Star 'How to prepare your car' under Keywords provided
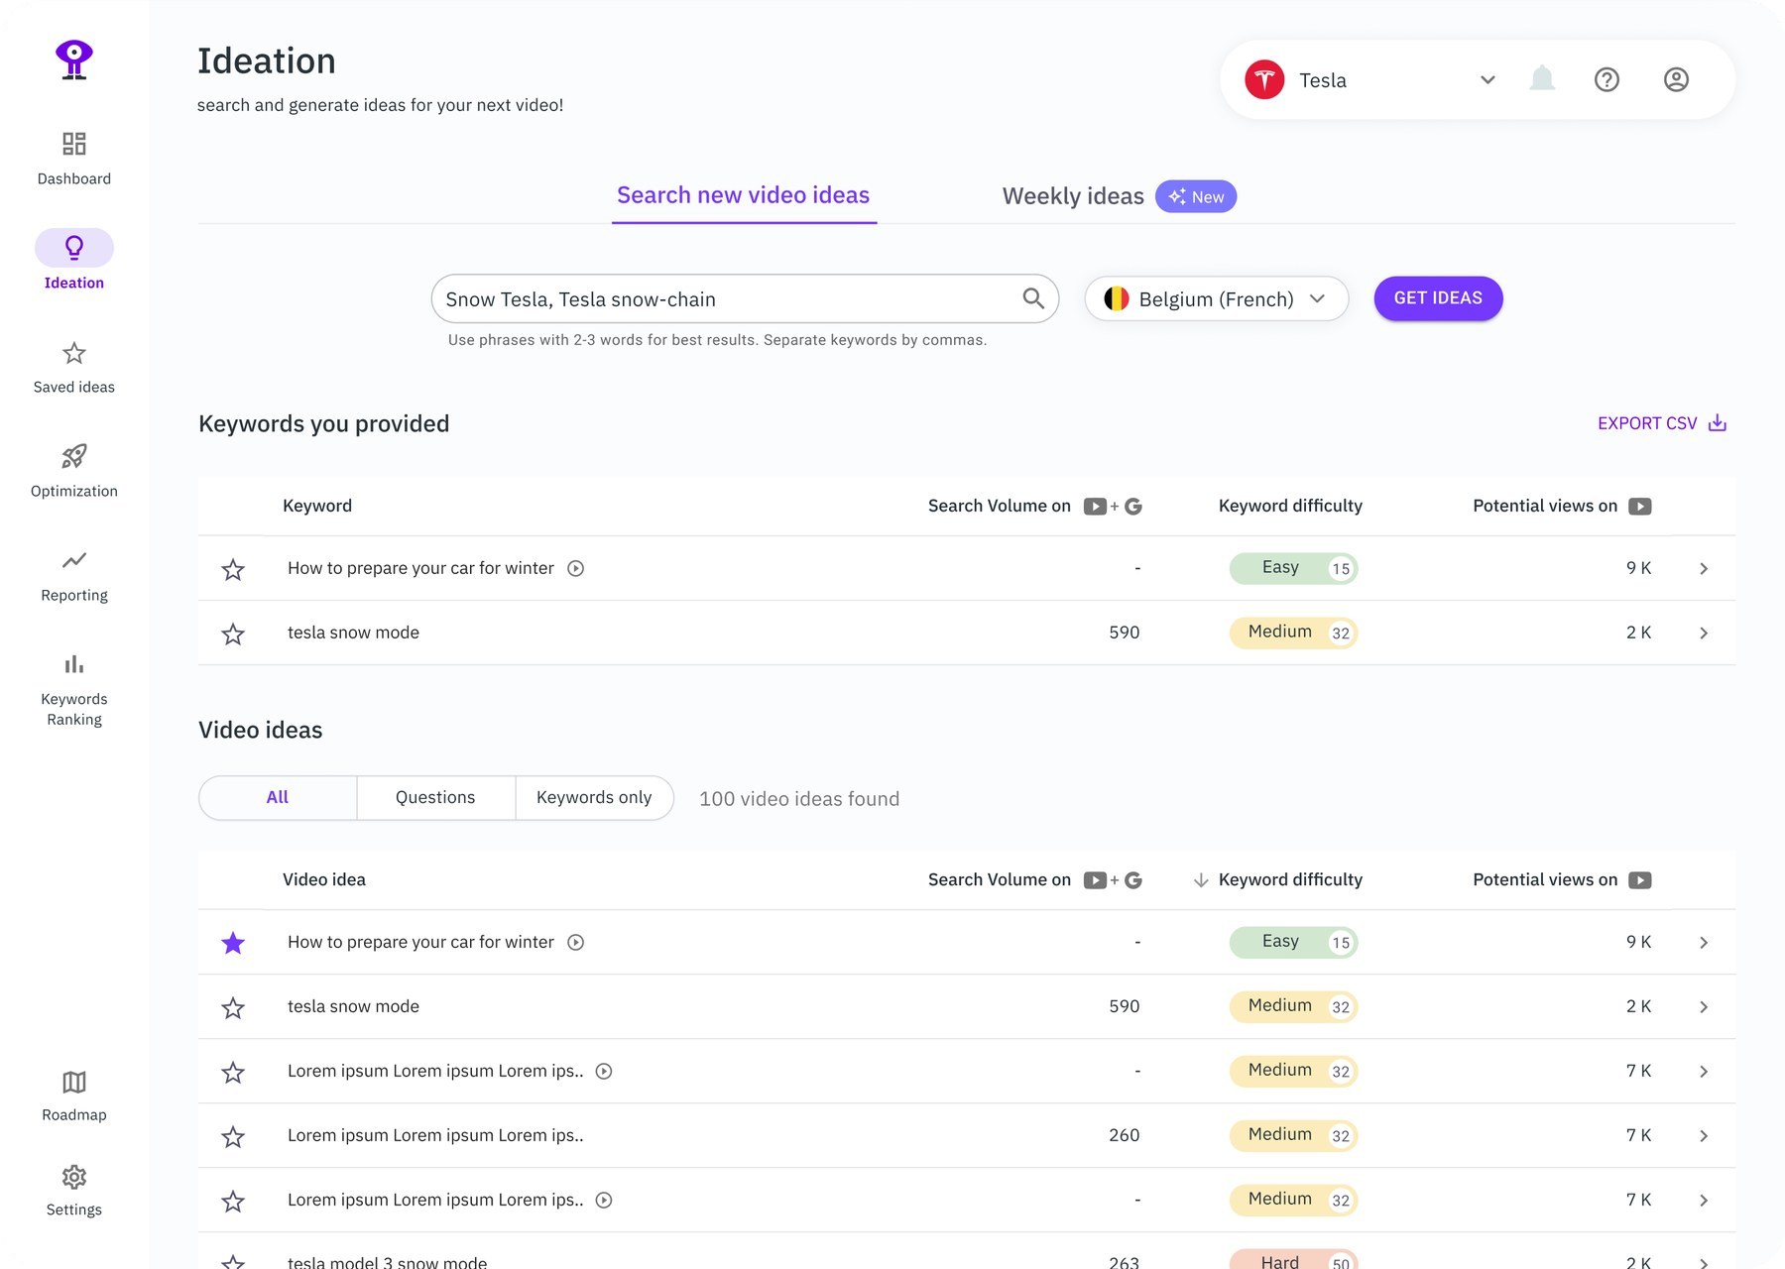The height and width of the screenshot is (1269, 1785). pos(233,569)
